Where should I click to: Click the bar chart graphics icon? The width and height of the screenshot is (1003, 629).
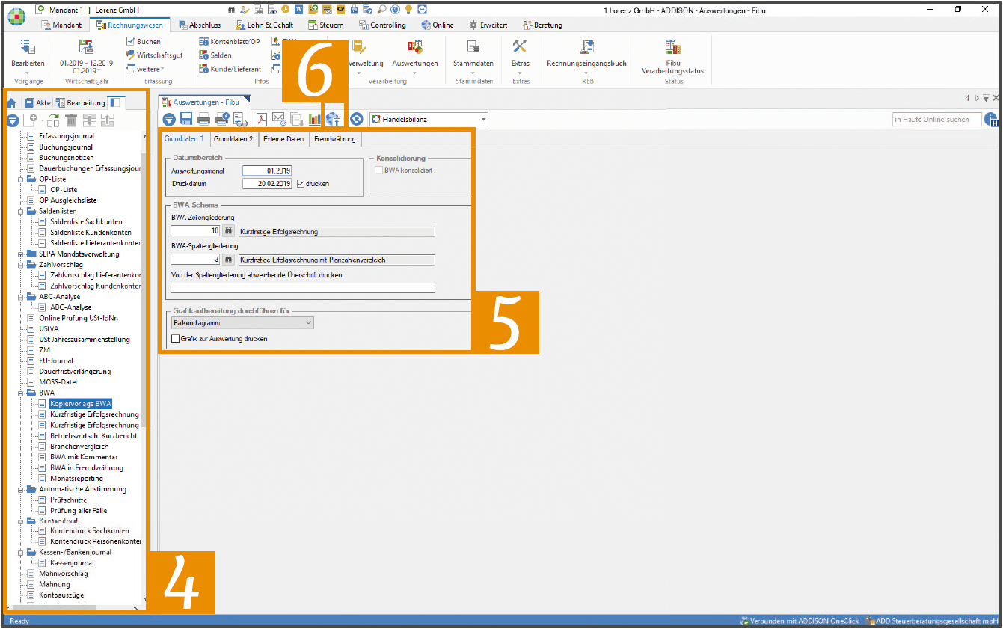coord(315,119)
